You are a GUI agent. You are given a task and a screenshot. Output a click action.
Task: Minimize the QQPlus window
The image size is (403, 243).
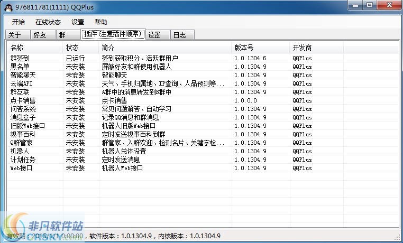click(356, 5)
